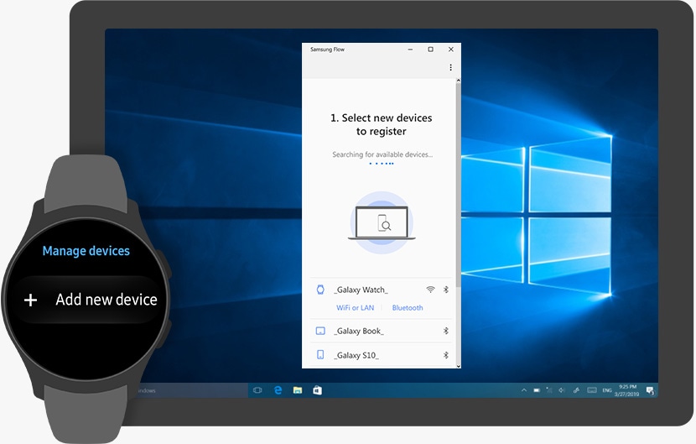Select _Galaxy Book_ from the device list
Screen dimensions: 696x444
[359, 331]
